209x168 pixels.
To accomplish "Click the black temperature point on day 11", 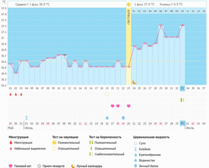I will tap(64, 55).
